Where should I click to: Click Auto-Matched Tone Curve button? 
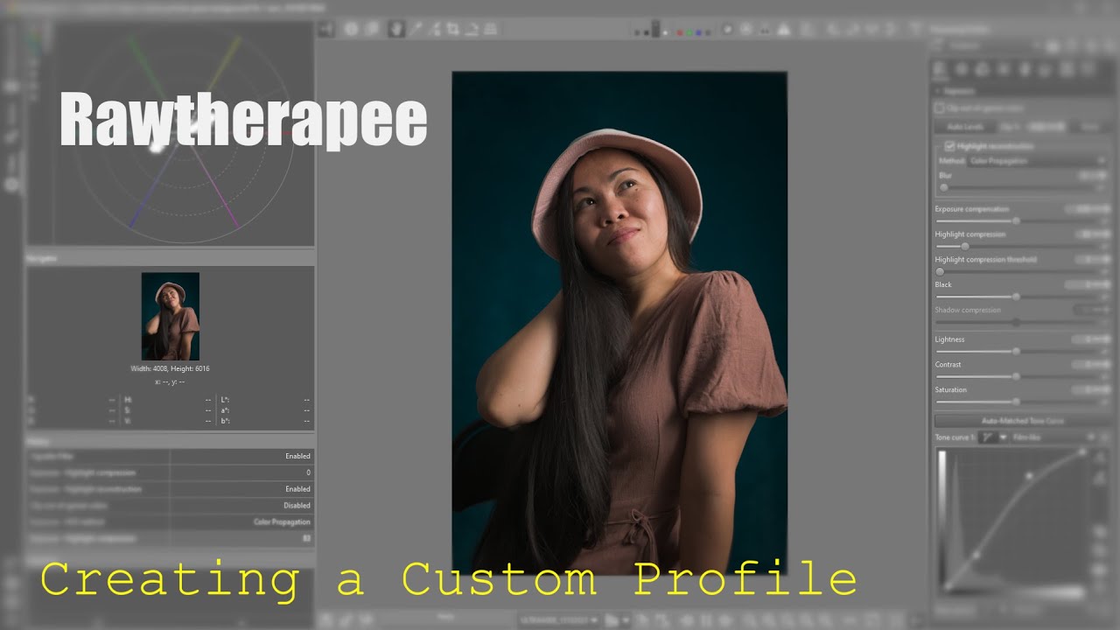(1022, 421)
